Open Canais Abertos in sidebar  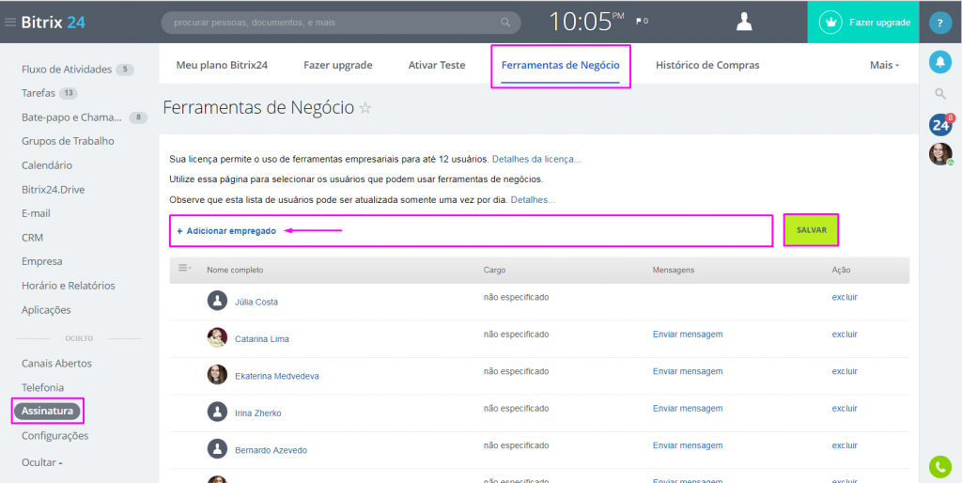click(x=56, y=364)
